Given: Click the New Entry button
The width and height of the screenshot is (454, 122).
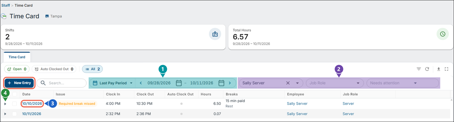Looking at the screenshot, I should coord(19,83).
